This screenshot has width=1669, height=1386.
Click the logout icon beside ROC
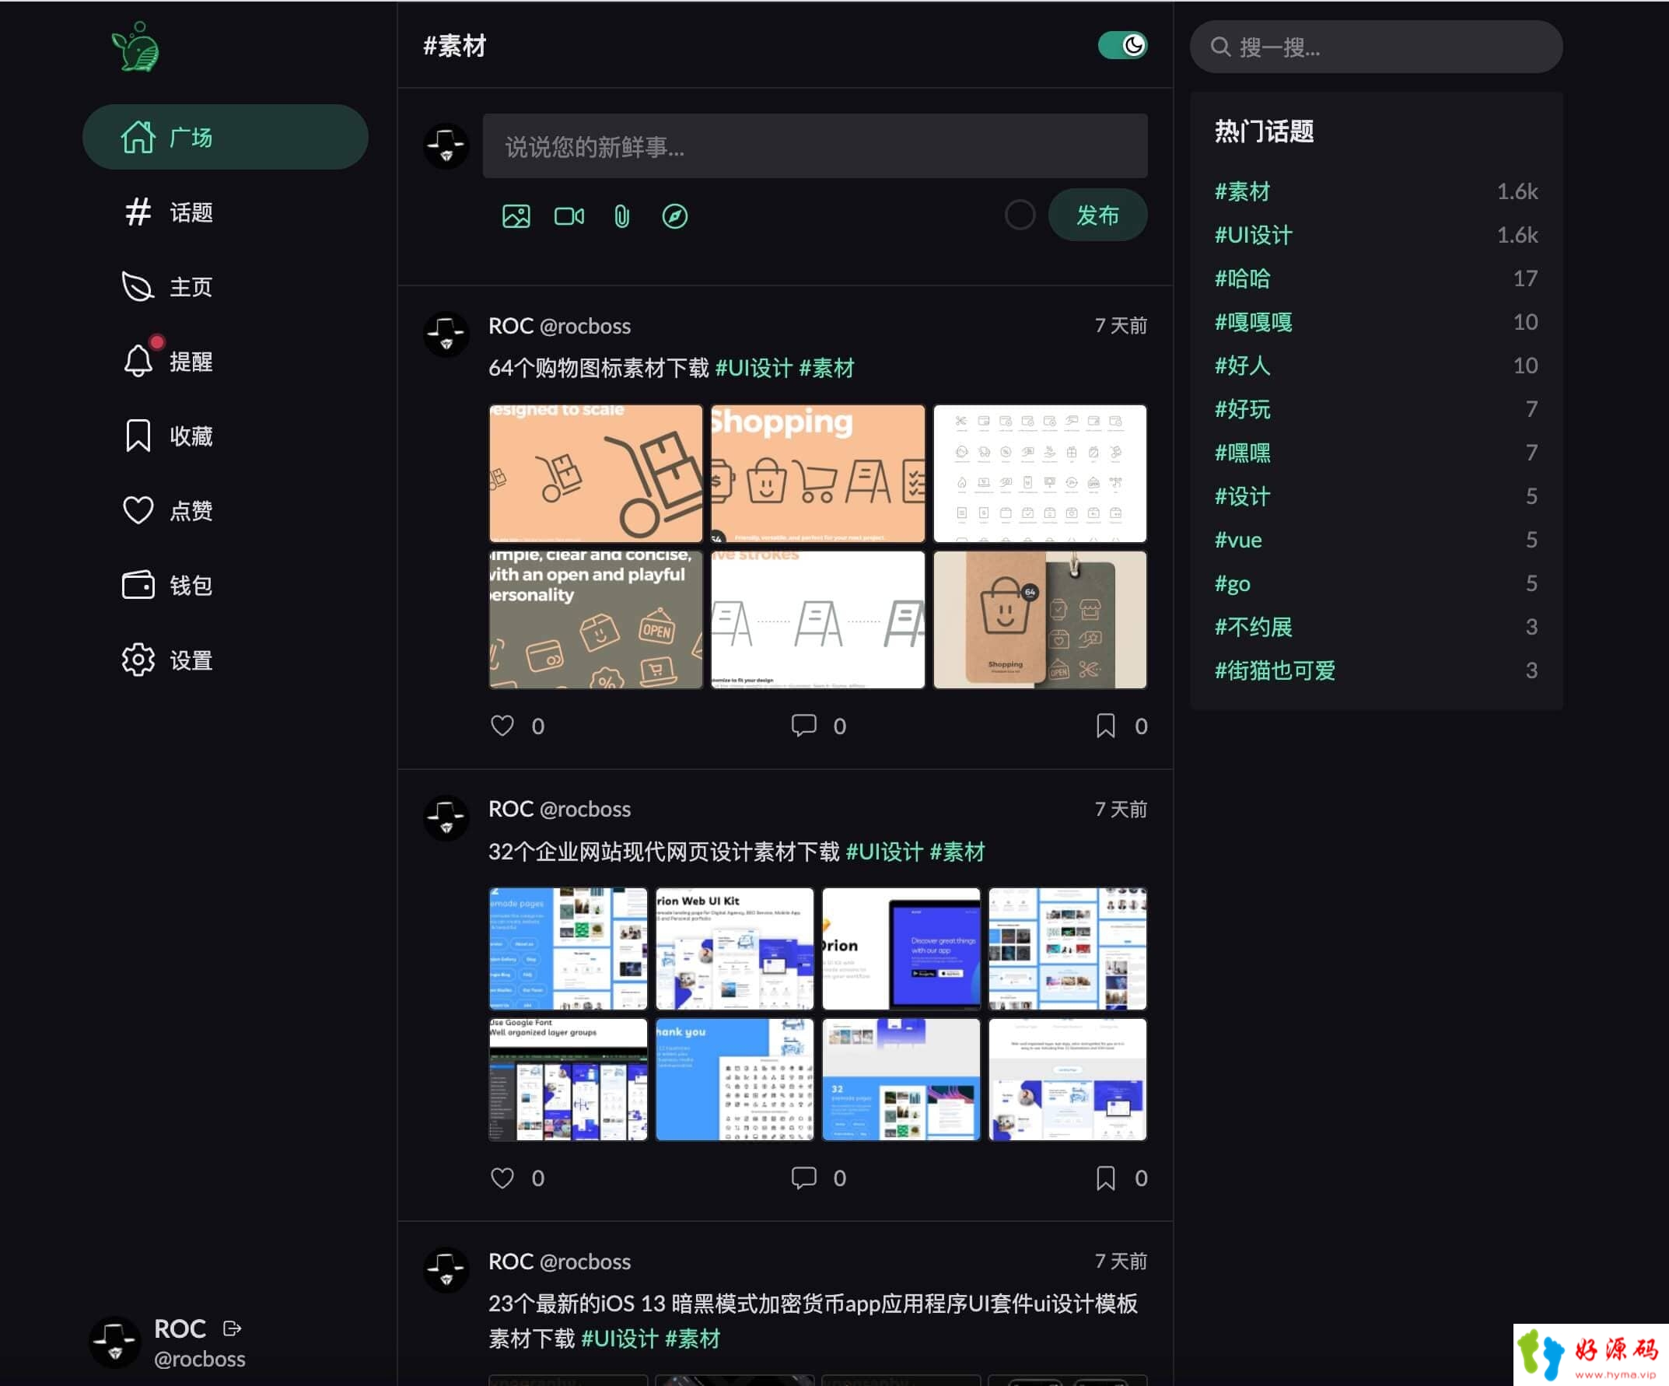click(232, 1328)
